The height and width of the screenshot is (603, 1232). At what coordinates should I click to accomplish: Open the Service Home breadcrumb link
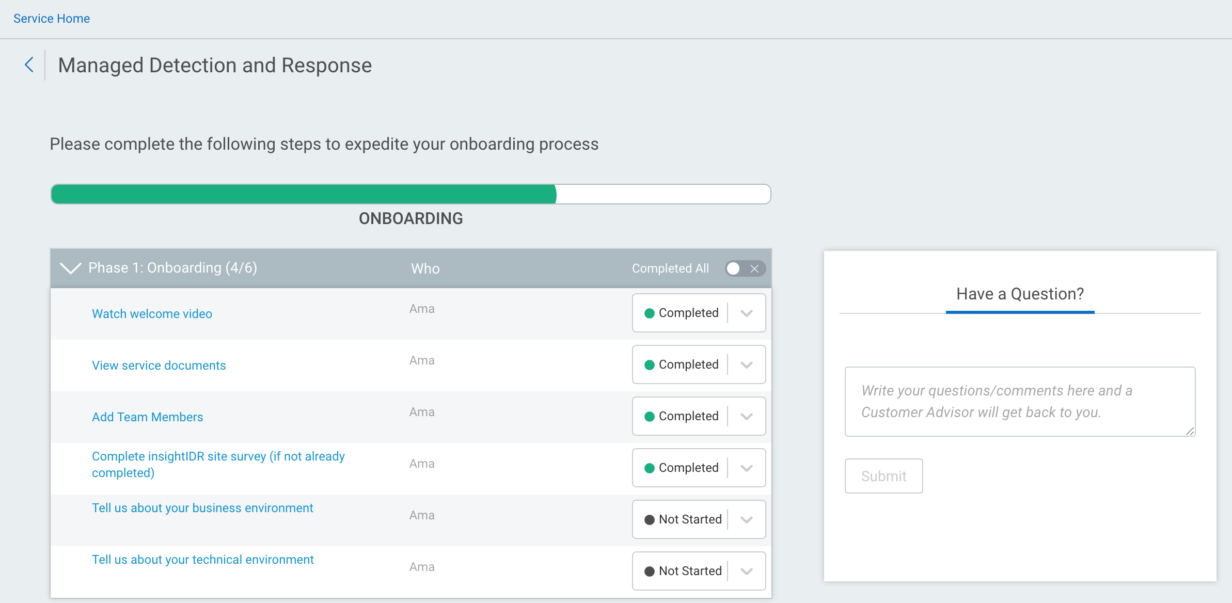coord(52,19)
